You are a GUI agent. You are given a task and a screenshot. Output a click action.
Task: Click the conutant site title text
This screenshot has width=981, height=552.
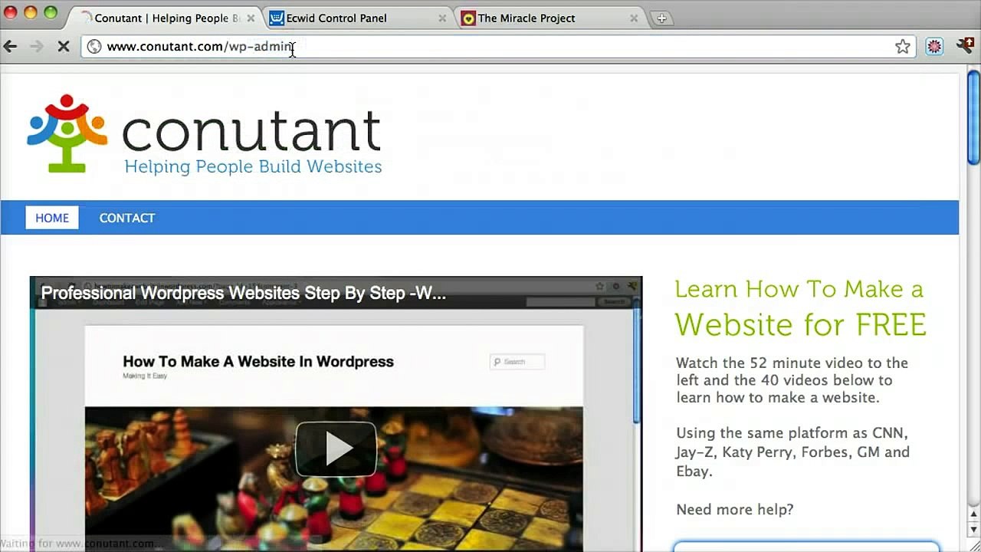tap(251, 130)
